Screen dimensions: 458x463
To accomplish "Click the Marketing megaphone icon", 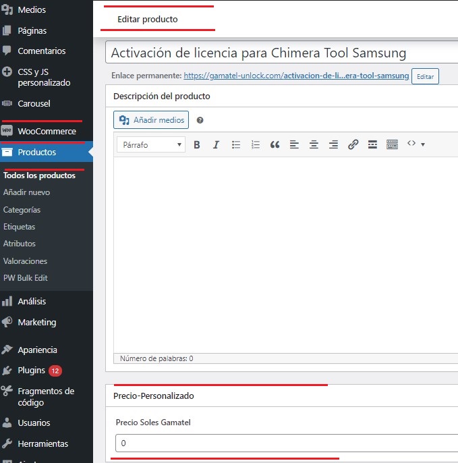I will (7, 322).
